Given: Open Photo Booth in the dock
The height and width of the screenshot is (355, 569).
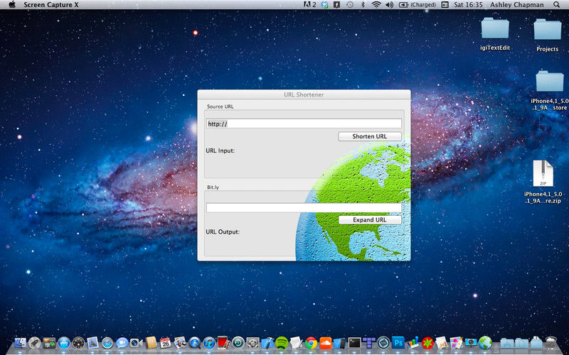Looking at the screenshot, I should click(223, 342).
